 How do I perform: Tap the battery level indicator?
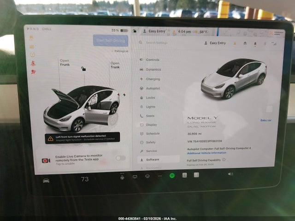click(x=120, y=30)
